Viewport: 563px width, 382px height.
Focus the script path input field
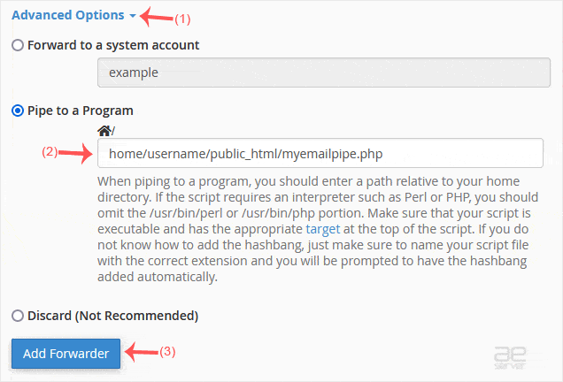[319, 152]
